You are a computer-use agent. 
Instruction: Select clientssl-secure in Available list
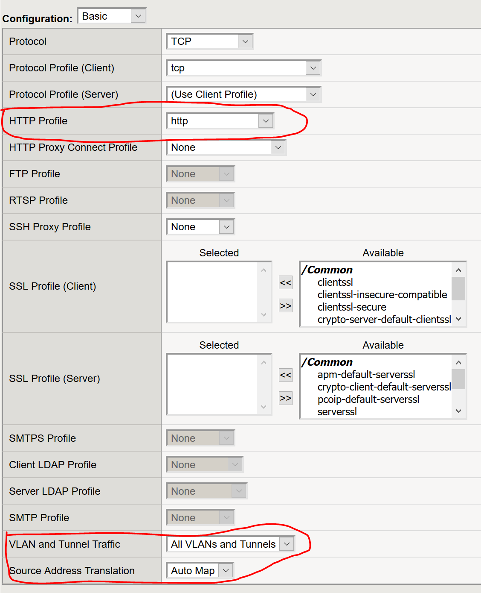point(352,307)
